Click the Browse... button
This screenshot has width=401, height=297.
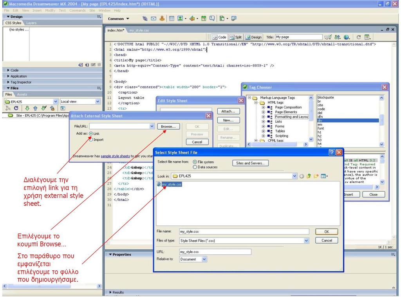coord(168,127)
